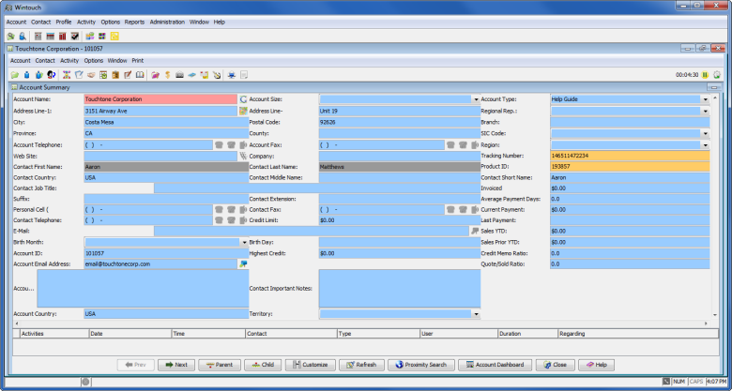Click the multicolor grid icon in main toolbar
Image resolution: width=732 pixels, height=391 pixels.
coord(102,36)
